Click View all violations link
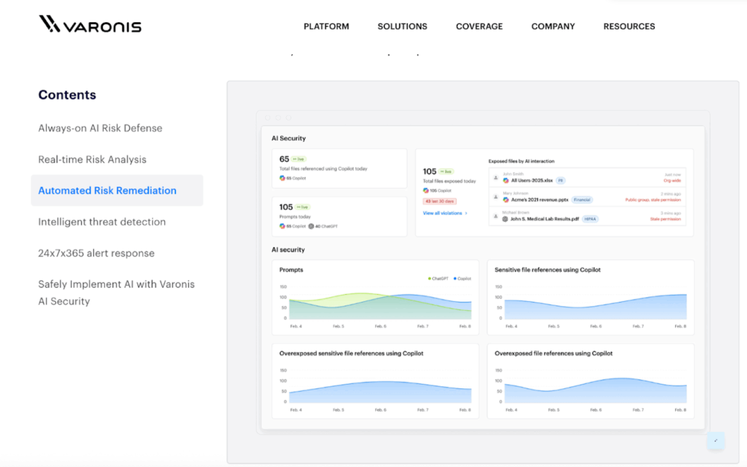747x467 pixels. coord(442,213)
